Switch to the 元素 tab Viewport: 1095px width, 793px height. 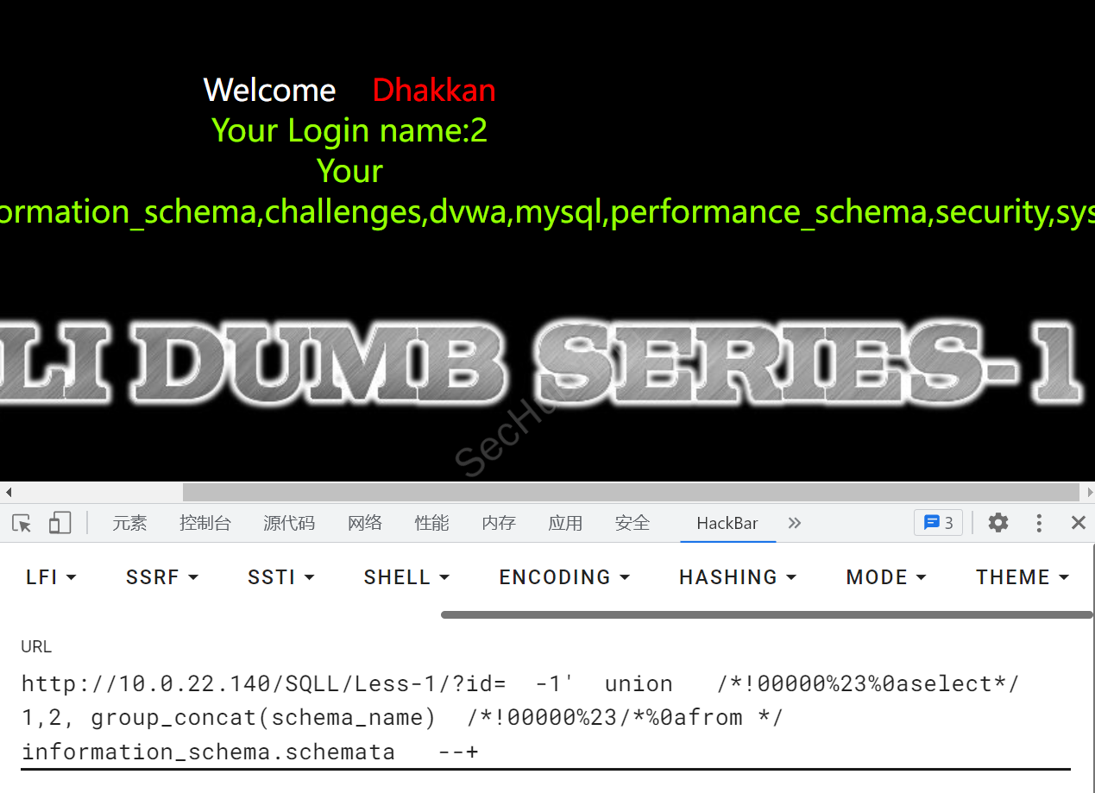[x=130, y=523]
